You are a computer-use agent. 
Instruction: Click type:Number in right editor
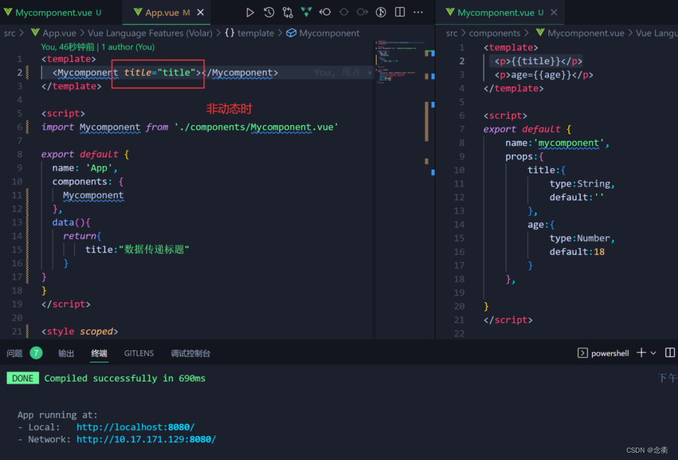[x=582, y=238]
